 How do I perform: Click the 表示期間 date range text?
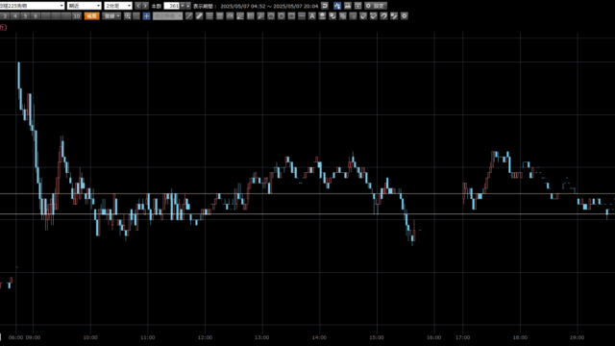point(256,7)
